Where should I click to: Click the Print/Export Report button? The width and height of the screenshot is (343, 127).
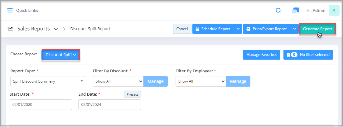pos(266,29)
